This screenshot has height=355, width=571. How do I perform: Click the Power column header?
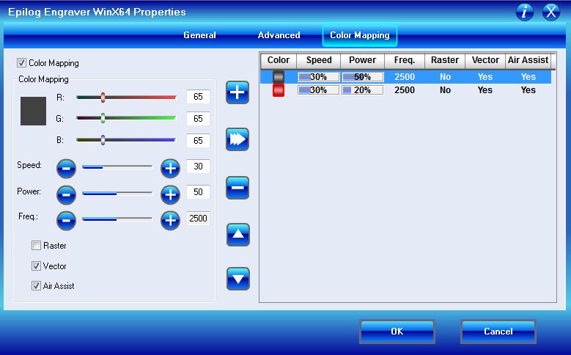(x=362, y=60)
